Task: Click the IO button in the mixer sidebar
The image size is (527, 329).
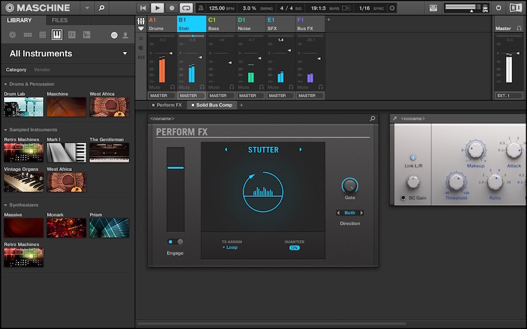Action: coord(141,38)
